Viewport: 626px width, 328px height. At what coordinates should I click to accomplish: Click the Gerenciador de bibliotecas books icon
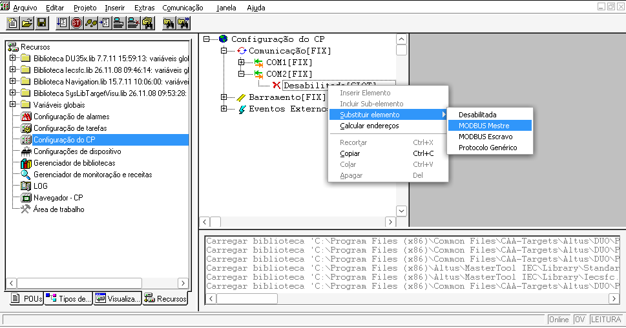click(26, 163)
